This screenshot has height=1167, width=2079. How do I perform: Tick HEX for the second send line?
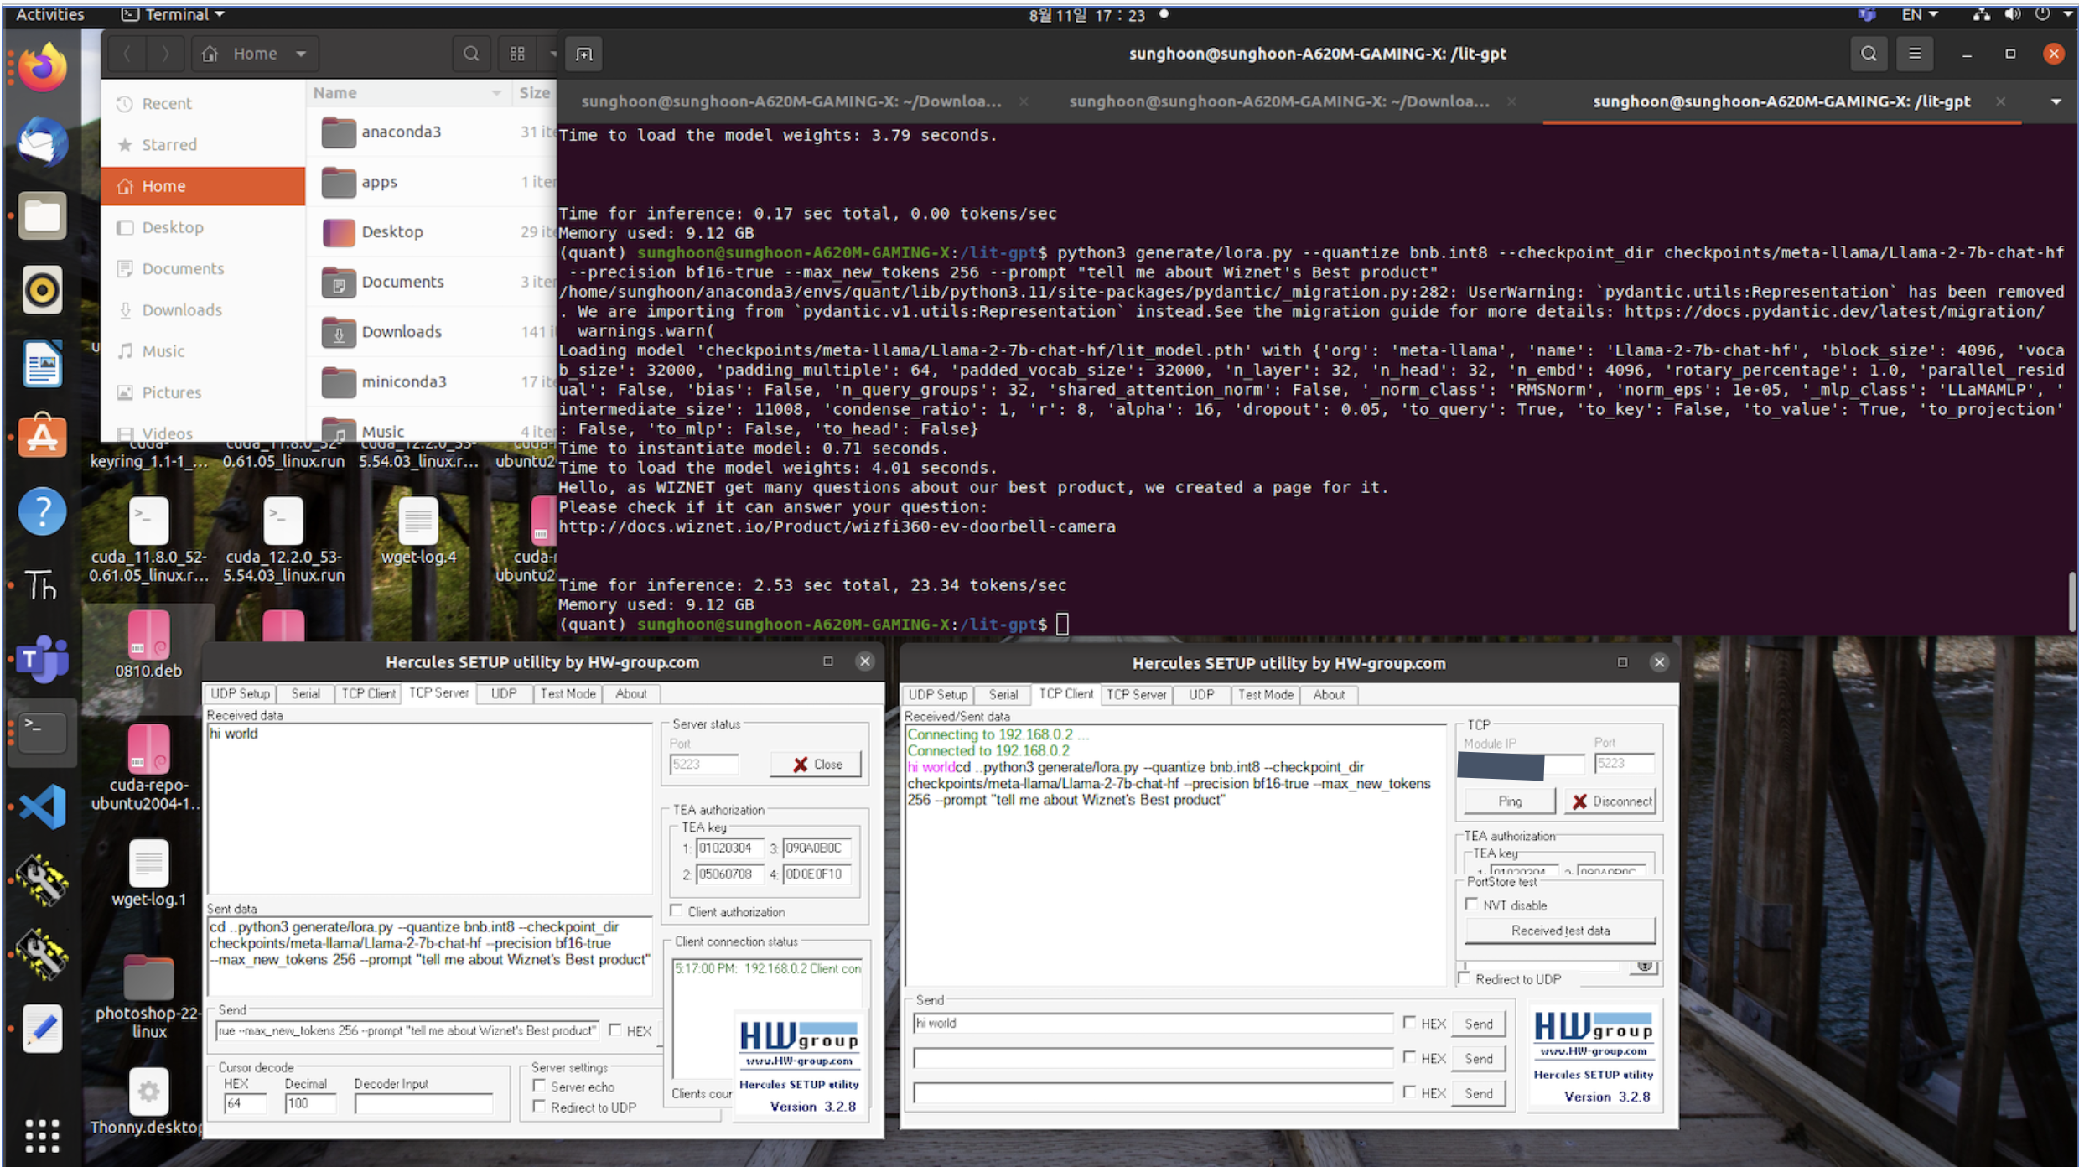(x=1409, y=1058)
